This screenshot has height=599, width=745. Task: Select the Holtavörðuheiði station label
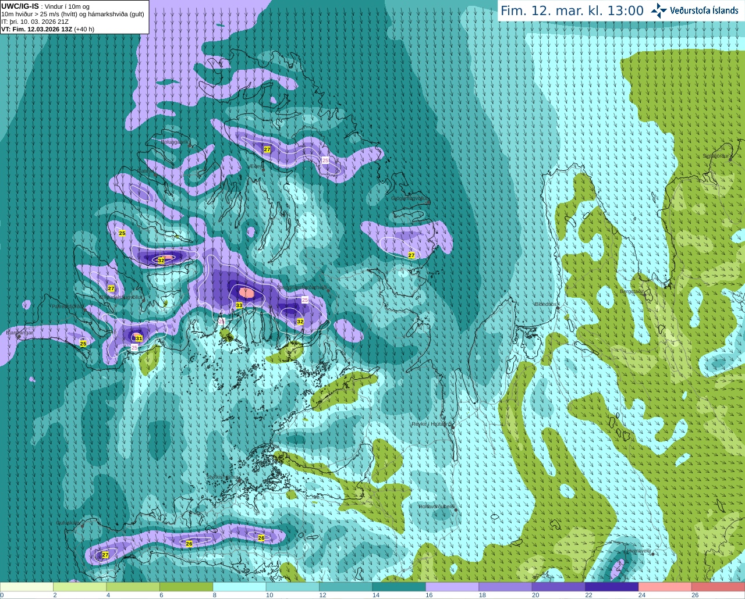pyautogui.click(x=437, y=507)
